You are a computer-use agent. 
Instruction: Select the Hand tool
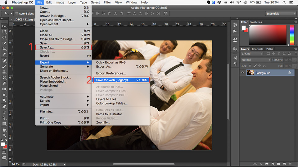click(x=4, y=130)
